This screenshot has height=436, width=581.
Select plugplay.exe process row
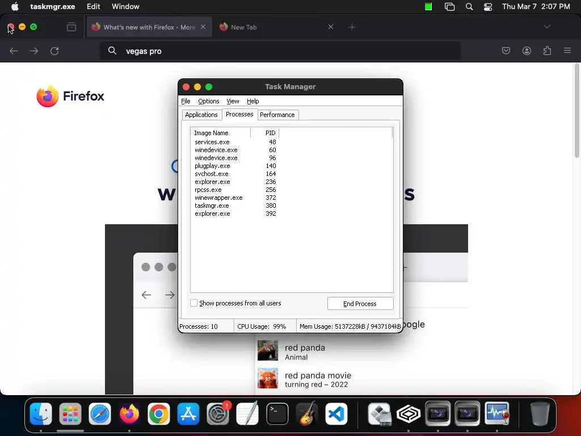[x=235, y=166]
